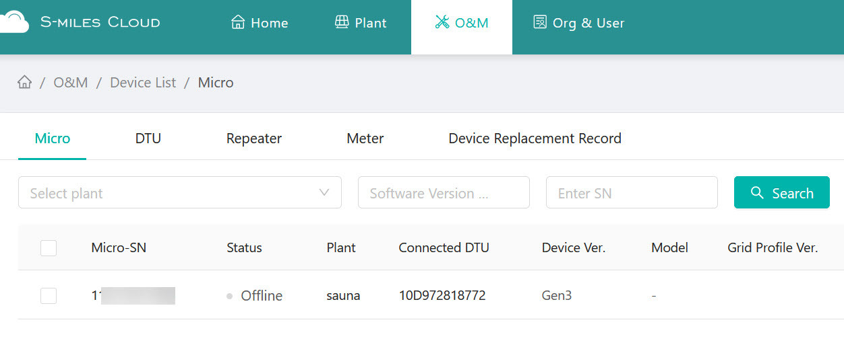Click the S-Miles Cloud logo icon
Screen dimensions: 844x351
tap(13, 22)
